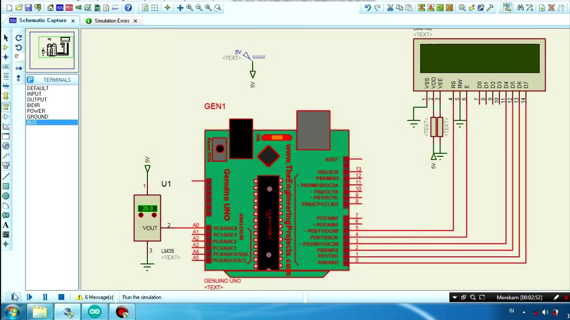Select the OUTPUT terminal type

(x=52, y=100)
